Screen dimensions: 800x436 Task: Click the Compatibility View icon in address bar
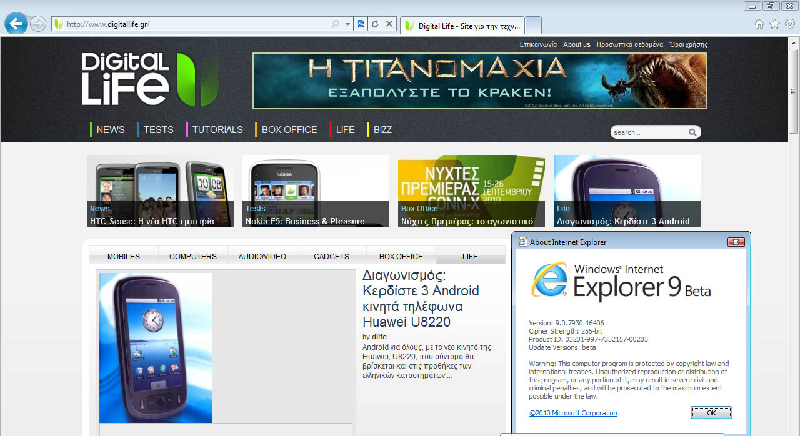click(x=361, y=24)
